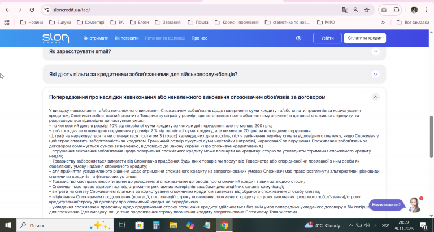Viewport: 434px width, 232px height.
Task: Open Windows Start menu
Action: pyautogui.click(x=8, y=225)
